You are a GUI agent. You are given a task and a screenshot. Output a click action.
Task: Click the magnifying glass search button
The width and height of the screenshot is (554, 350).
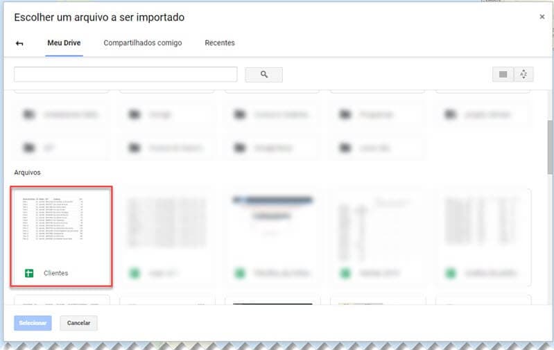[264, 75]
